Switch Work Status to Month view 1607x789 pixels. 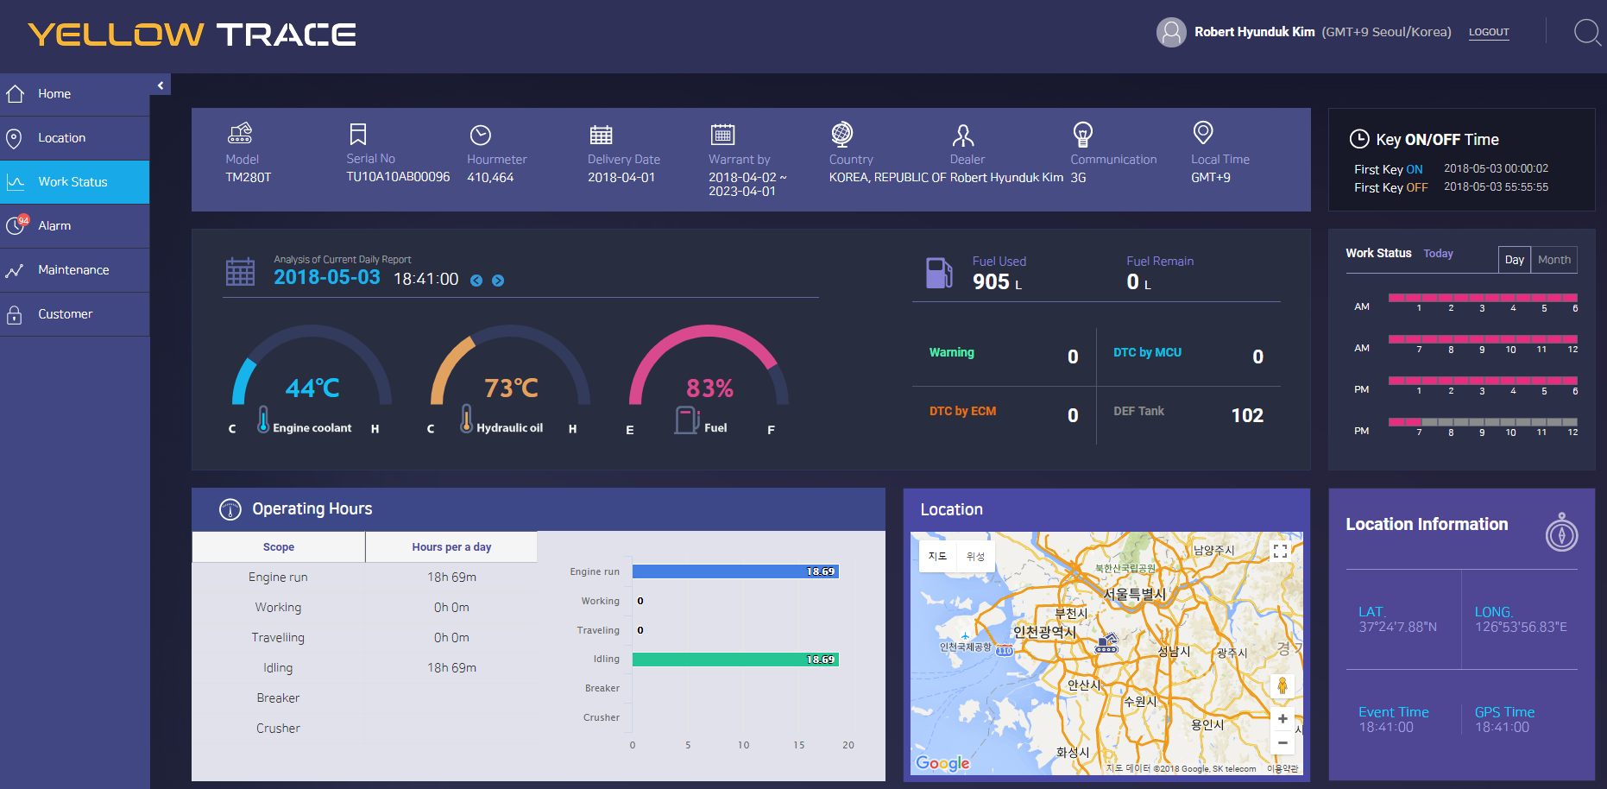[x=1553, y=260]
